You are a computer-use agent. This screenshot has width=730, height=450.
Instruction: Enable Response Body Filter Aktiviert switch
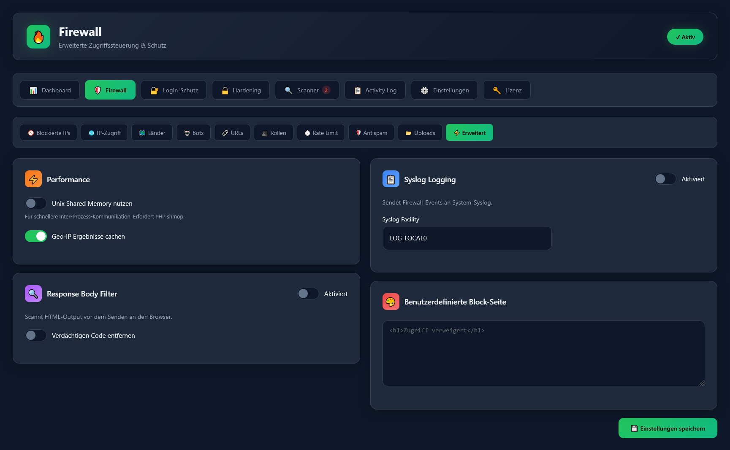tap(308, 294)
